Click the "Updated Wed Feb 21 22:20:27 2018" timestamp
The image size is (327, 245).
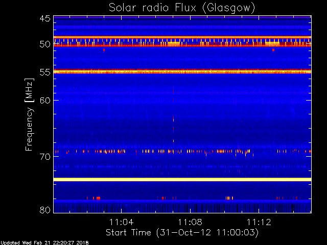click(x=44, y=243)
